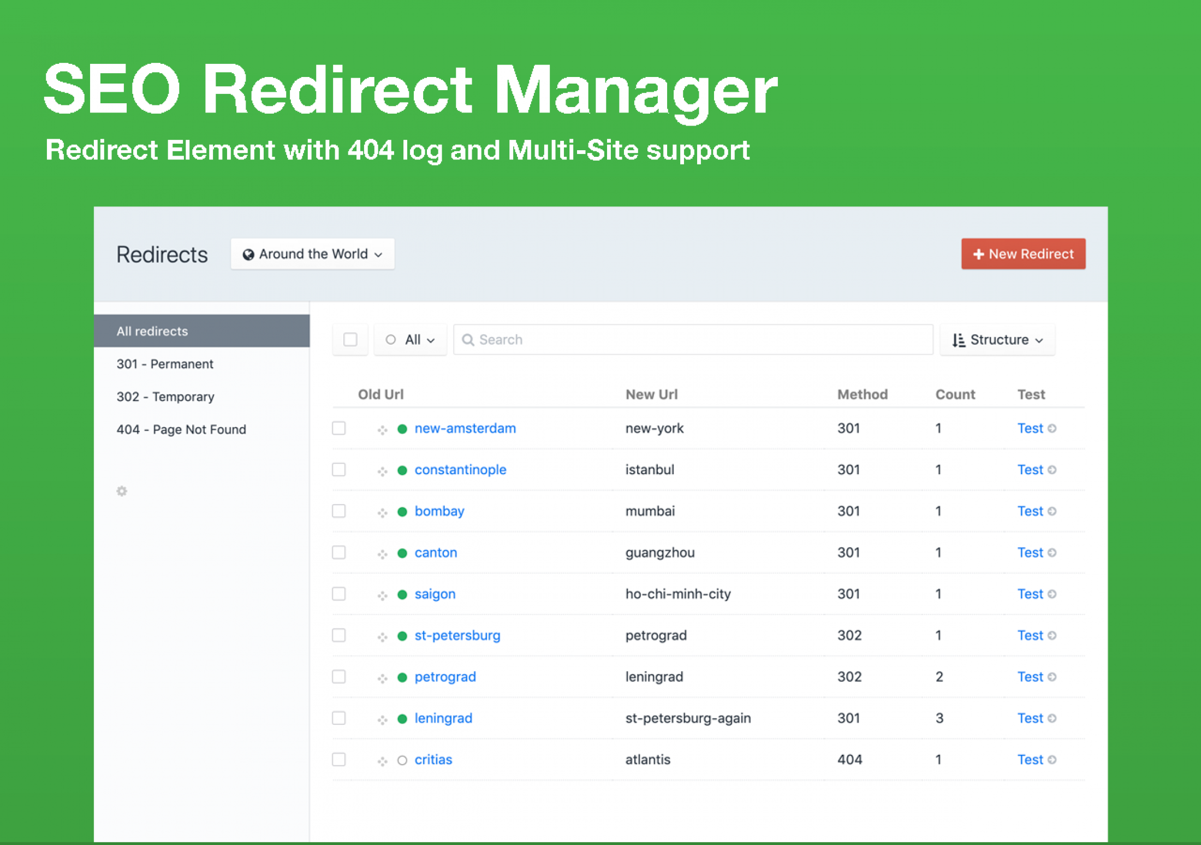This screenshot has width=1201, height=845.
Task: Open the saigon redirect entry
Action: click(x=435, y=594)
